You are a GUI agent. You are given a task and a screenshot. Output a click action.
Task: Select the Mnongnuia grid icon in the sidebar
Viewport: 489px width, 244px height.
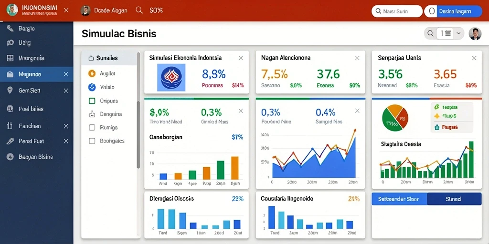(x=10, y=58)
